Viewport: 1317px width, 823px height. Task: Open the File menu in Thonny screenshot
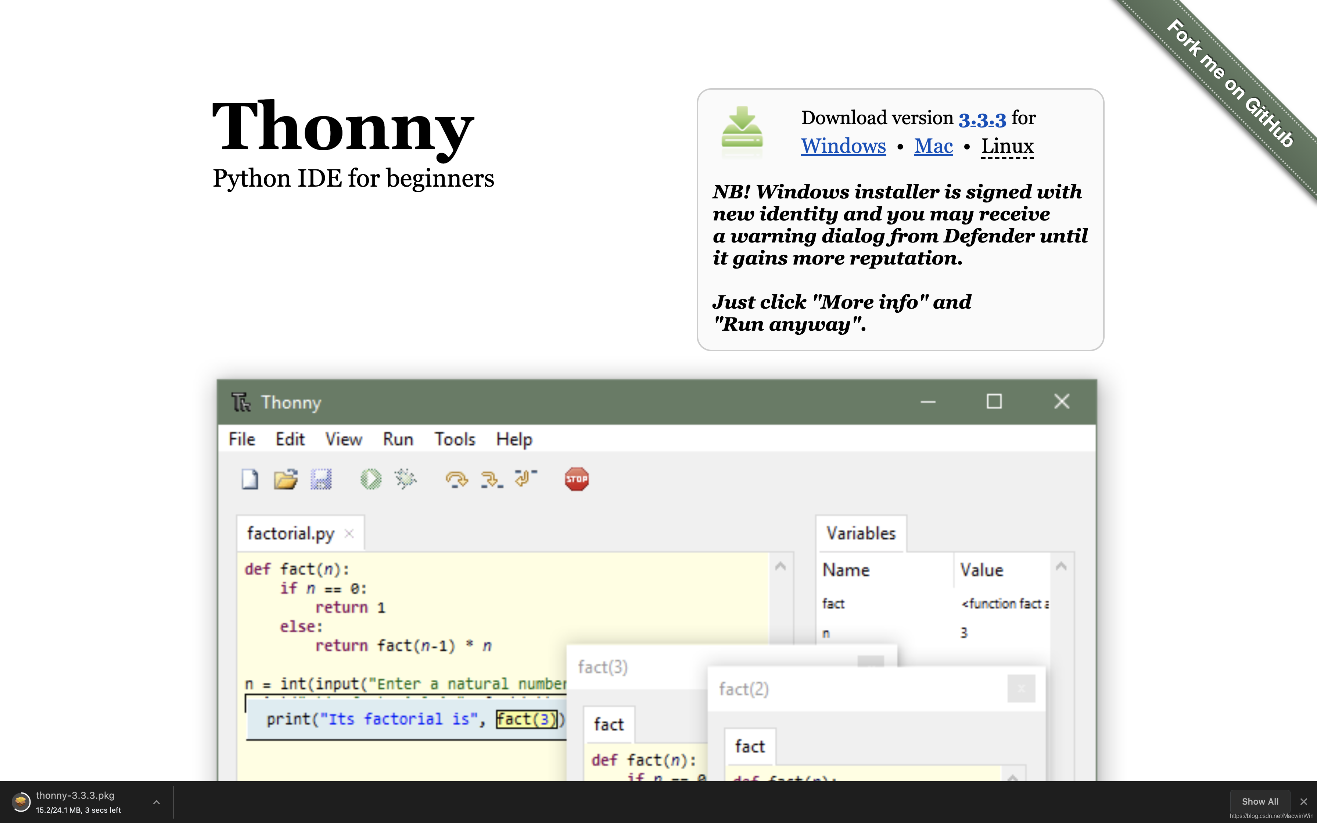pyautogui.click(x=242, y=439)
